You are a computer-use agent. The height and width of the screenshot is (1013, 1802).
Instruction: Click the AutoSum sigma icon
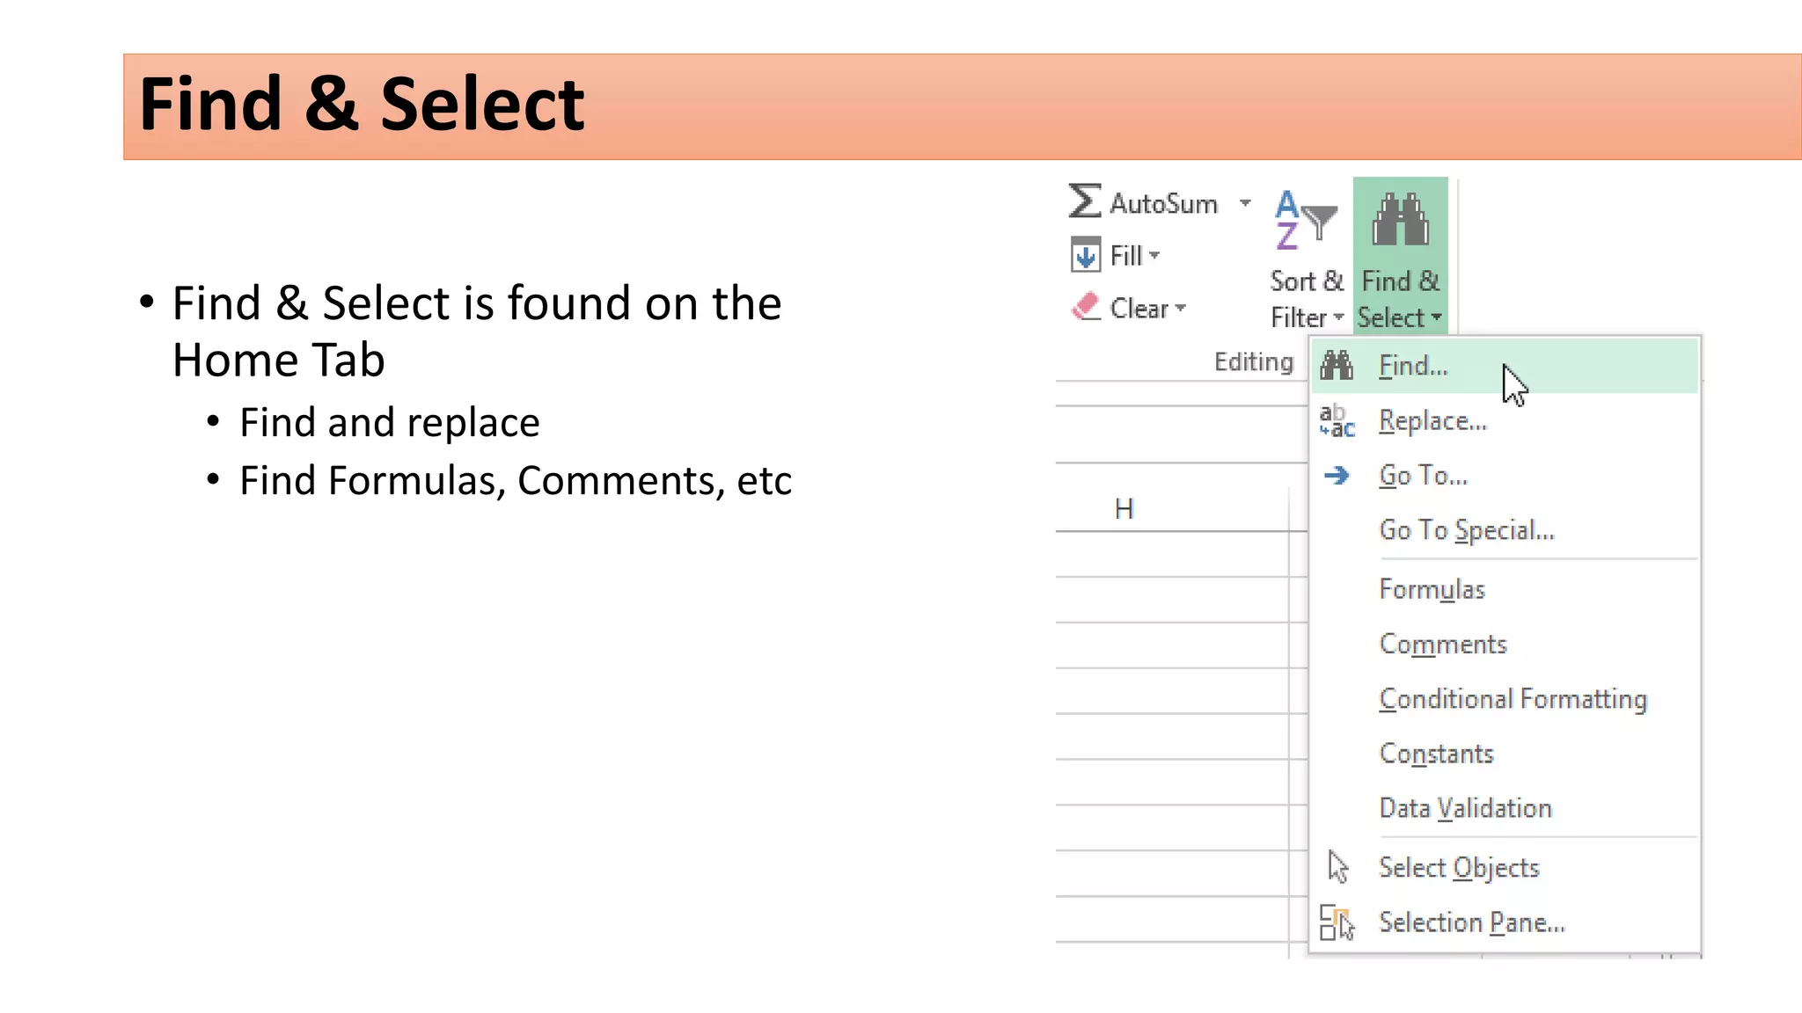click(x=1084, y=201)
